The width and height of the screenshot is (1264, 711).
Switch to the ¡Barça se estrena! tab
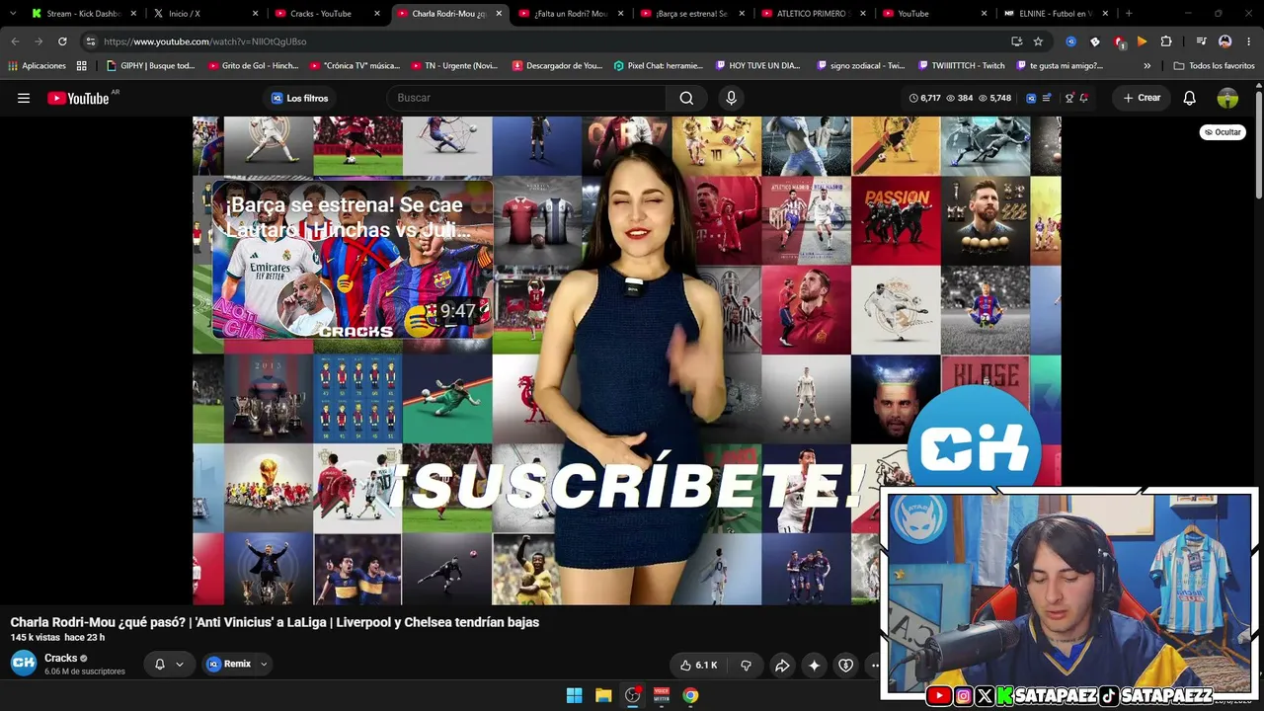[x=691, y=14]
